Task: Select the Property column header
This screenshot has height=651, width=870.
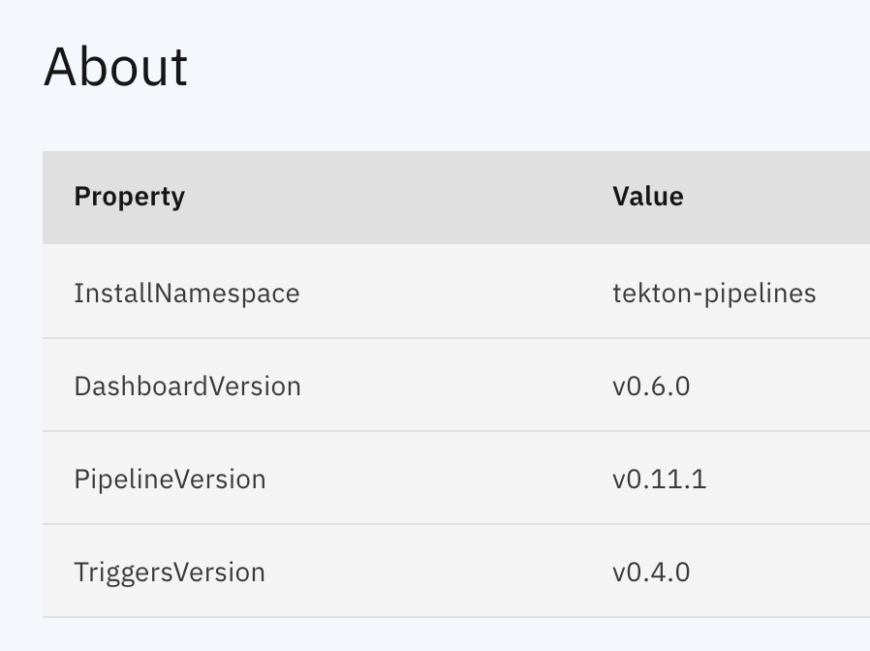Action: point(129,197)
